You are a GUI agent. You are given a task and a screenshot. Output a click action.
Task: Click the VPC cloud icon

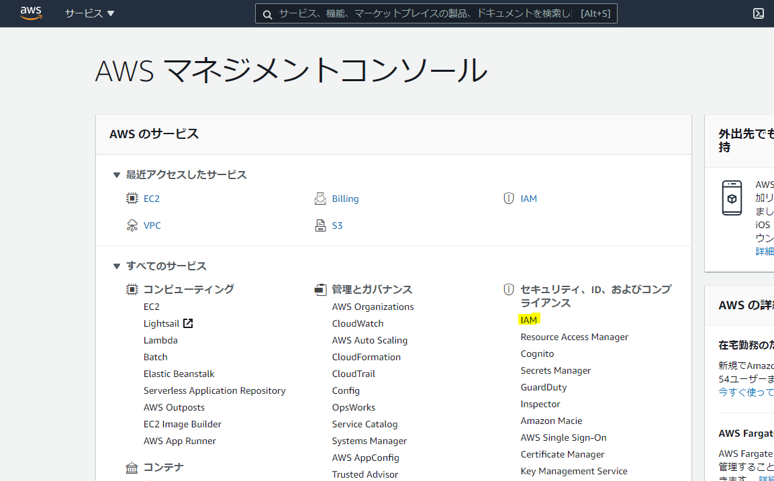(132, 225)
